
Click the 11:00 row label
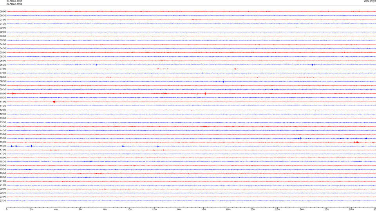tap(3, 102)
